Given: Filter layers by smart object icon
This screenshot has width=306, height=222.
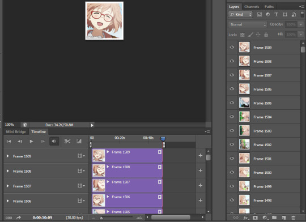Looking at the screenshot, I should (x=294, y=14).
